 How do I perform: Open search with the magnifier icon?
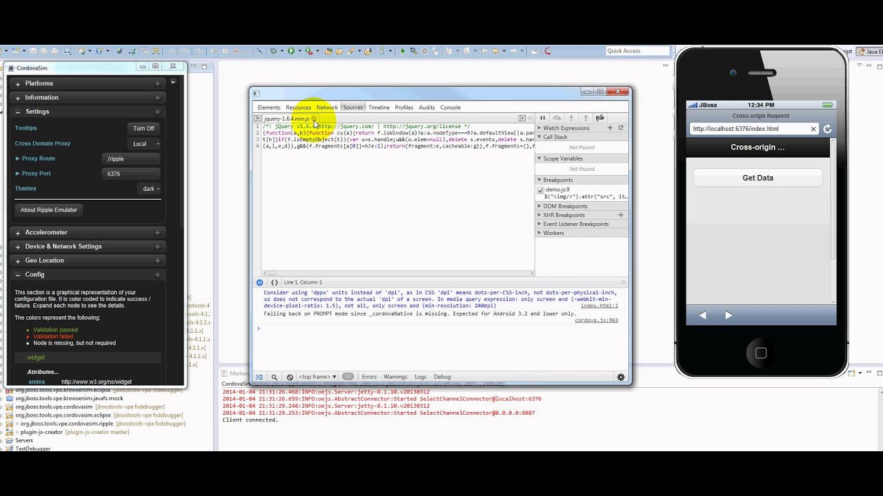[x=275, y=377]
